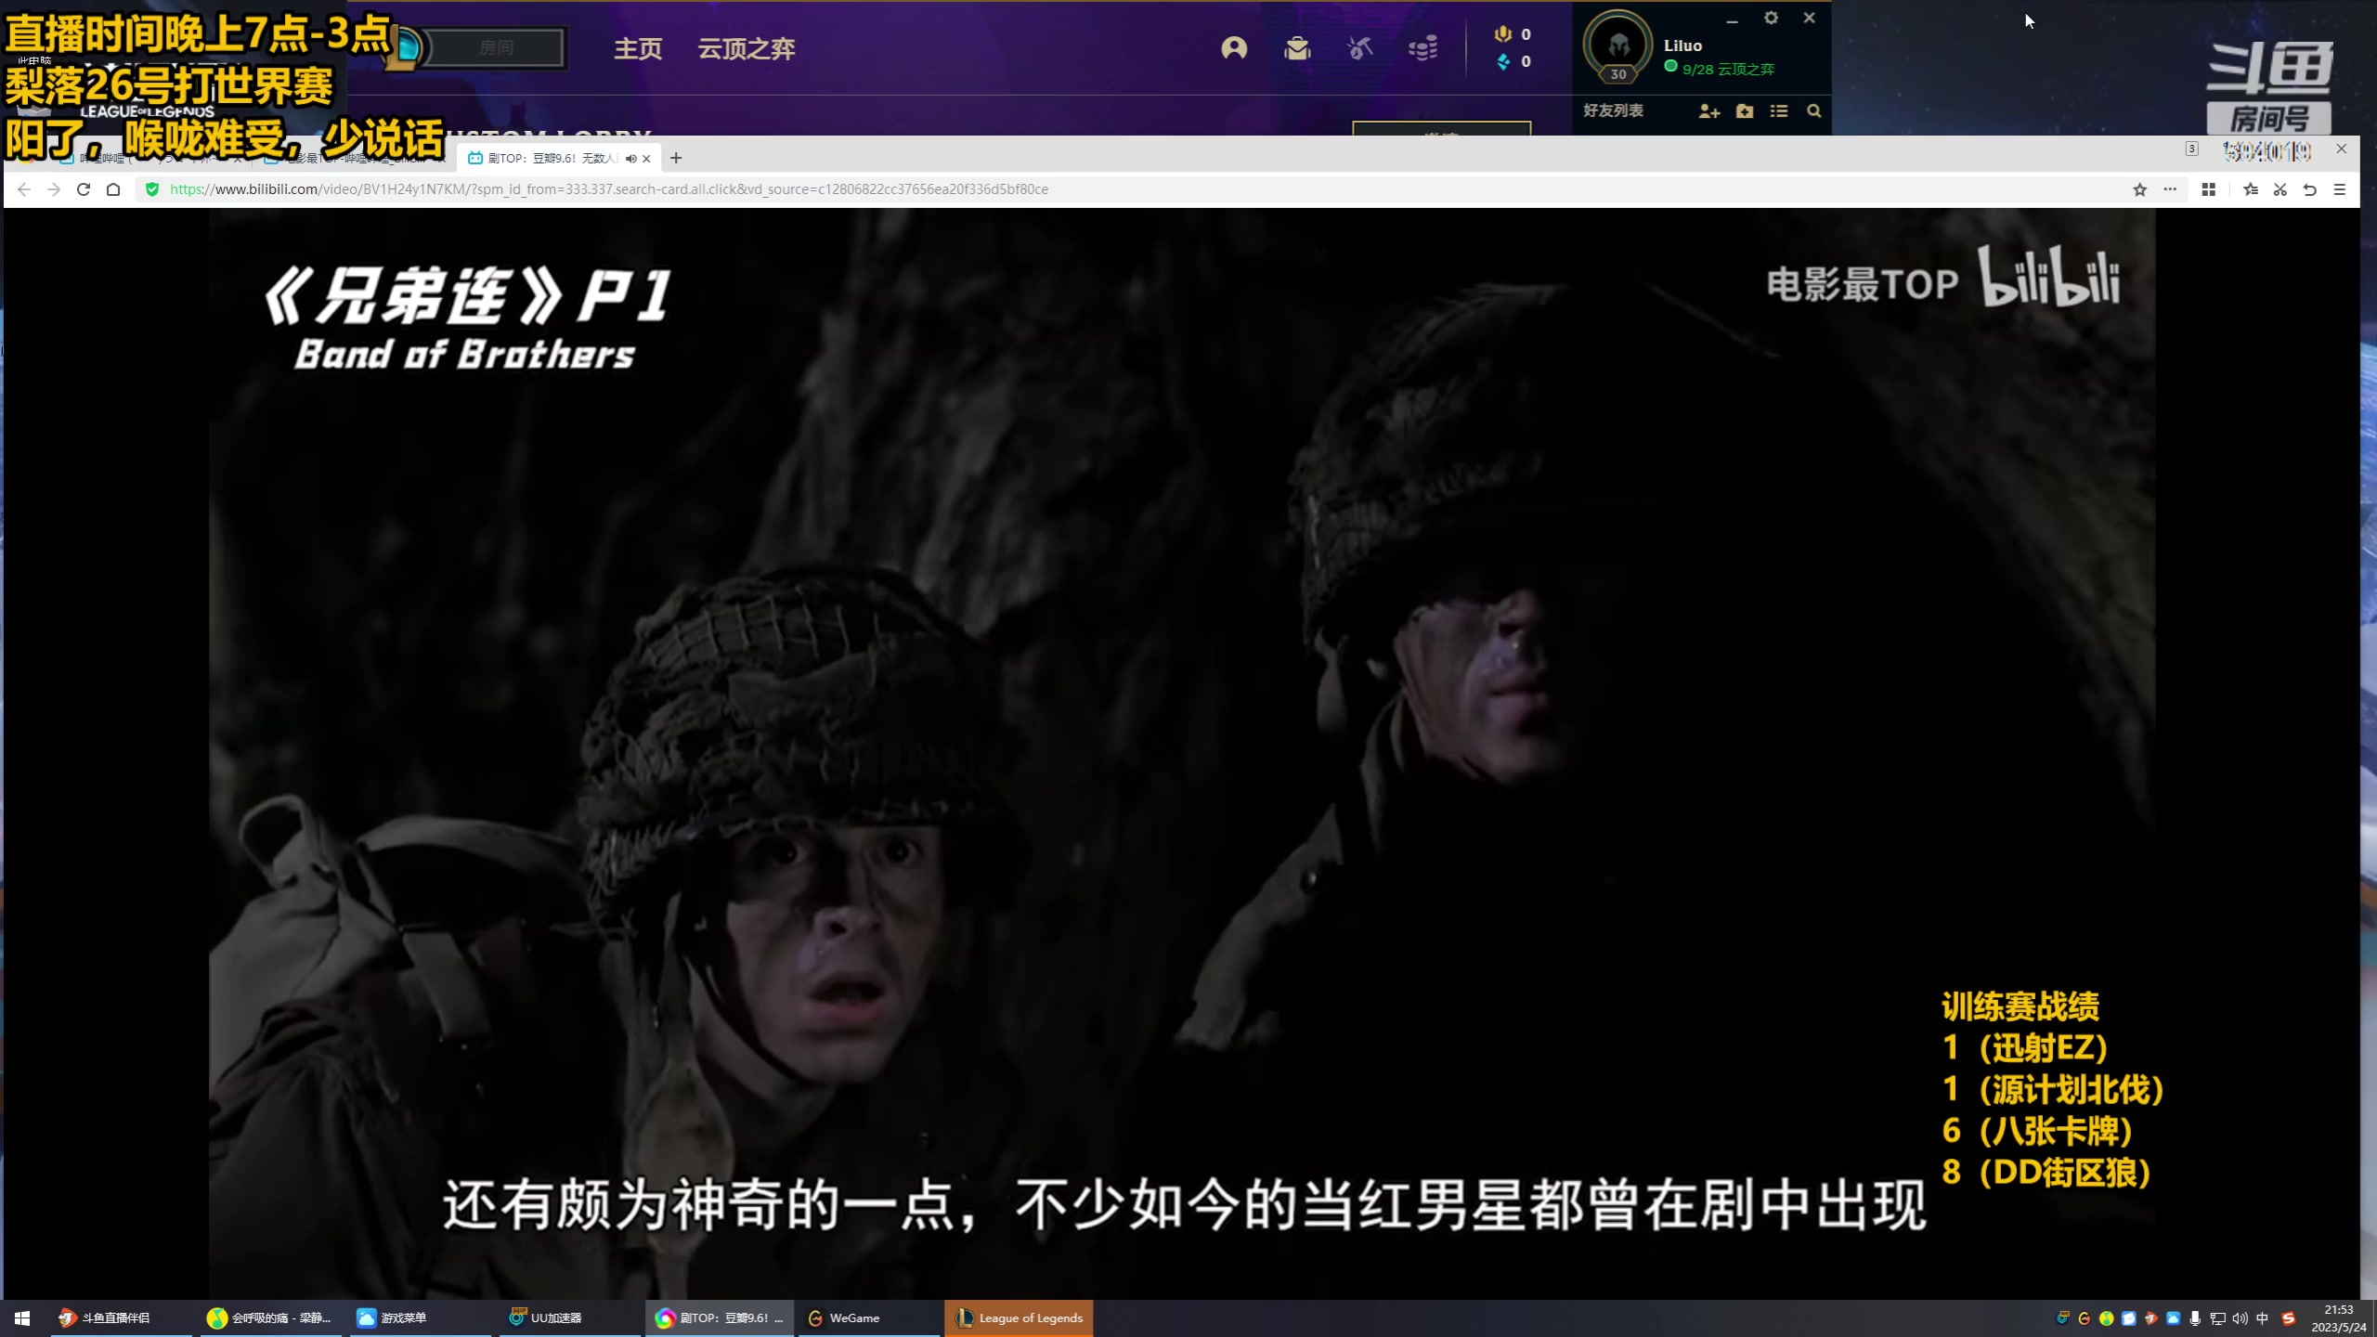Image resolution: width=2377 pixels, height=1337 pixels.
Task: Switch to the browser taskbar item 剧TOP
Action: [x=720, y=1318]
